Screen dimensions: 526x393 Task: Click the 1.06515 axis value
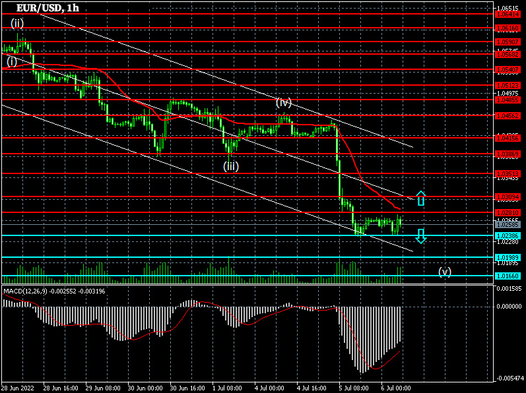pos(509,8)
